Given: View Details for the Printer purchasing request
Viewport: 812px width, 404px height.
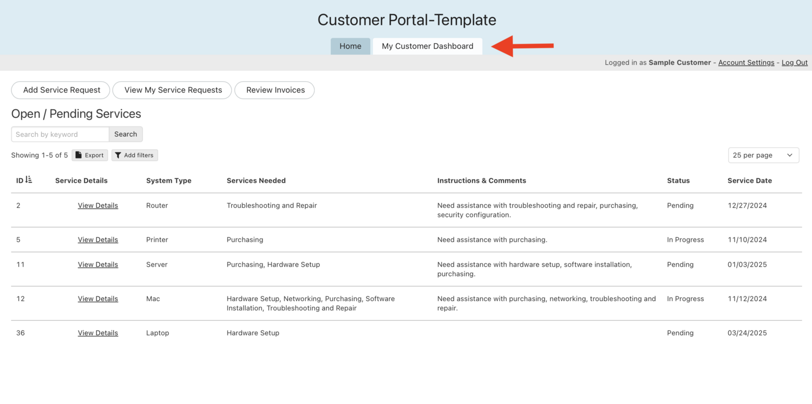Looking at the screenshot, I should coord(97,240).
